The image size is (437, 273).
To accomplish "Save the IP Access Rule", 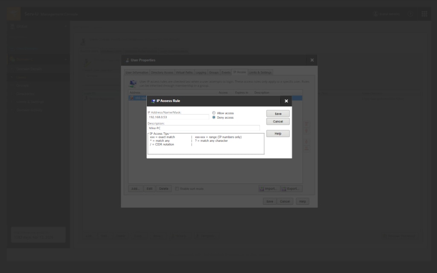I will (278, 113).
